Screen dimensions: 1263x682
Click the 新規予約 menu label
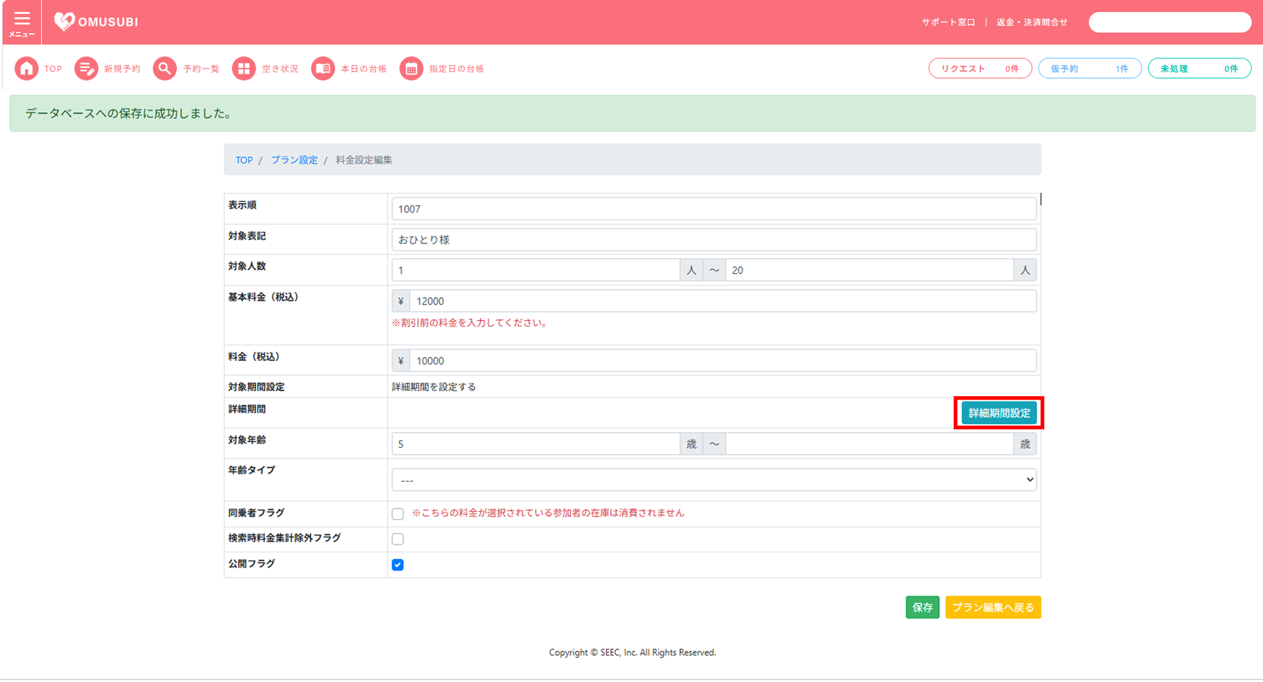point(122,69)
